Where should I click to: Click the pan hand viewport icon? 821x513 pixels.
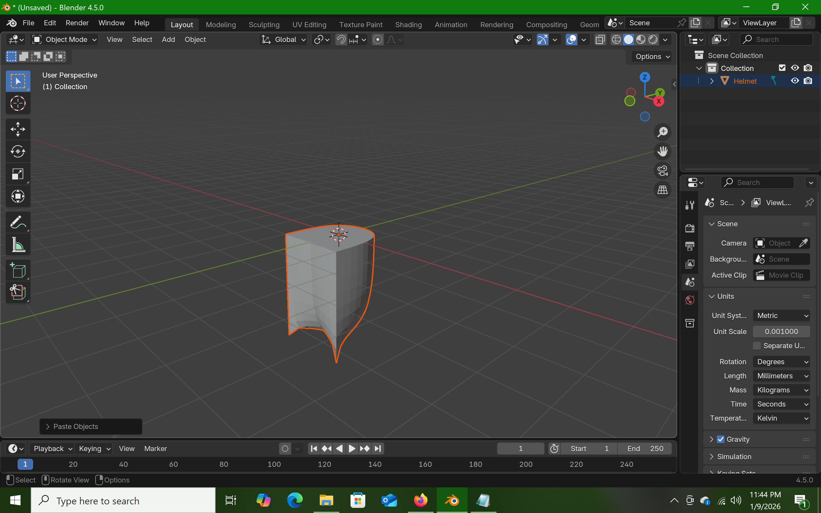(x=662, y=151)
